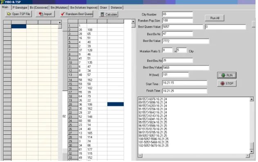This screenshot has width=258, height=162.
Task: Click cell value 177 in row 31
Action: pyautogui.click(x=90, y=149)
